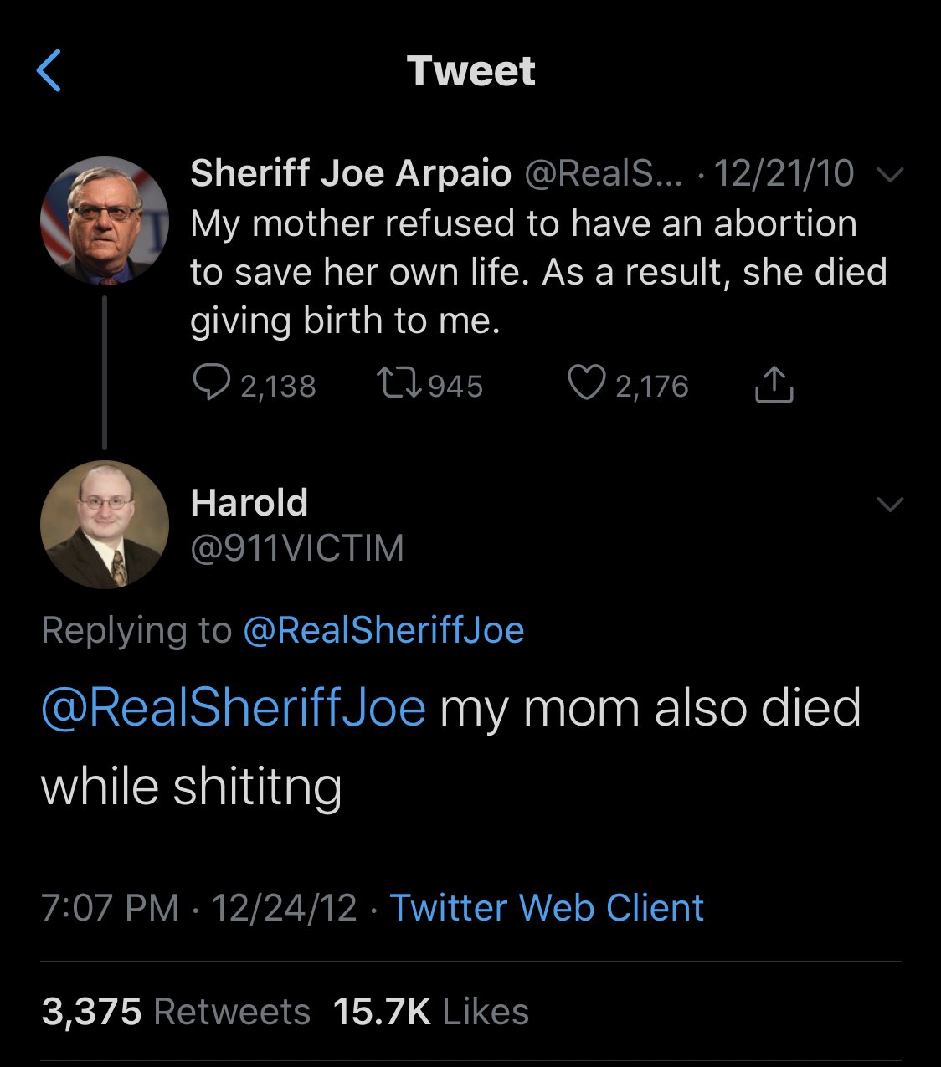This screenshot has height=1067, width=941.
Task: Open Arpaio's tweet text about his mother
Action: (x=536, y=272)
